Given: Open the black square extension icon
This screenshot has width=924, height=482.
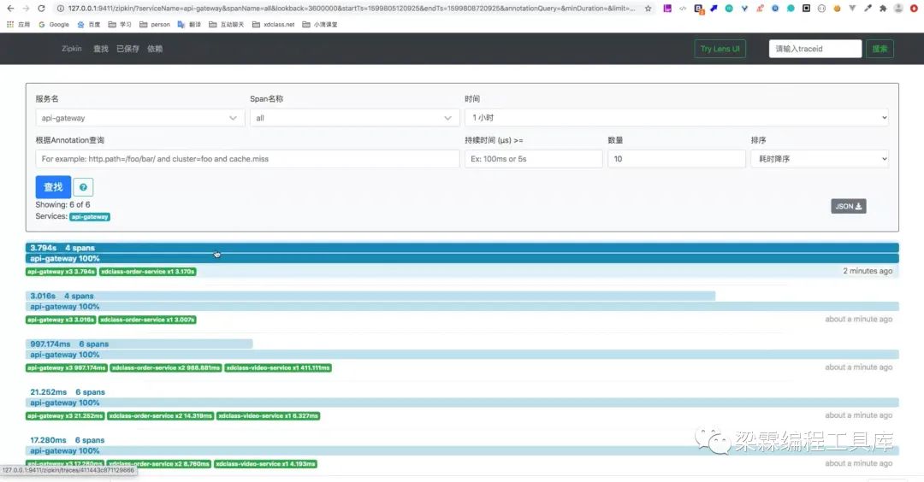Looking at the screenshot, I should point(806,9).
